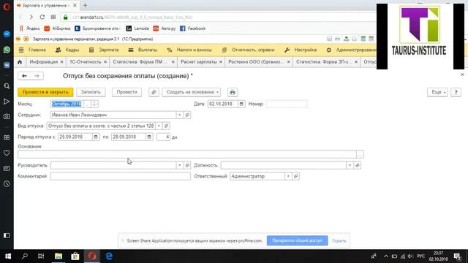Open the Руководитель record link icon

[187, 165]
